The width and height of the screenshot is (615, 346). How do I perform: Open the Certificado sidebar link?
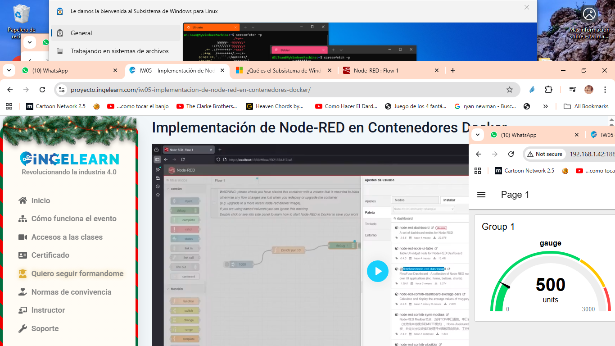click(50, 255)
